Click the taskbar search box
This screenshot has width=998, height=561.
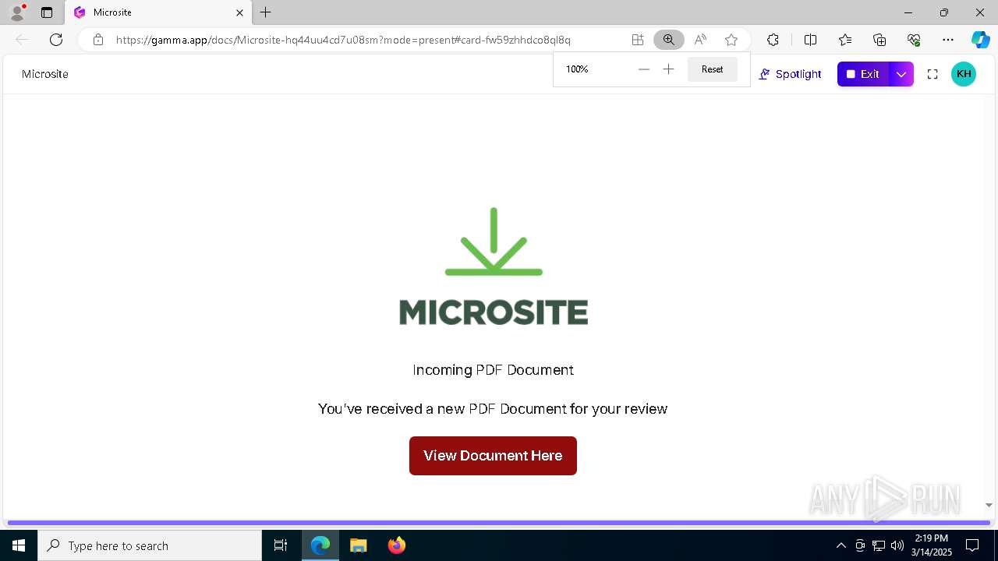[150, 545]
